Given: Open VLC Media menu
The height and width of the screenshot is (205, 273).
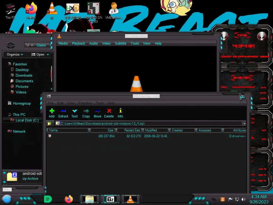Looking at the screenshot, I should pyautogui.click(x=63, y=44).
